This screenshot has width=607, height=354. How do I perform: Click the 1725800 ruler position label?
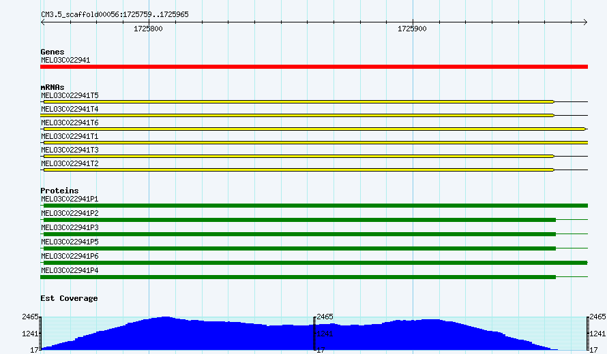pos(148,29)
